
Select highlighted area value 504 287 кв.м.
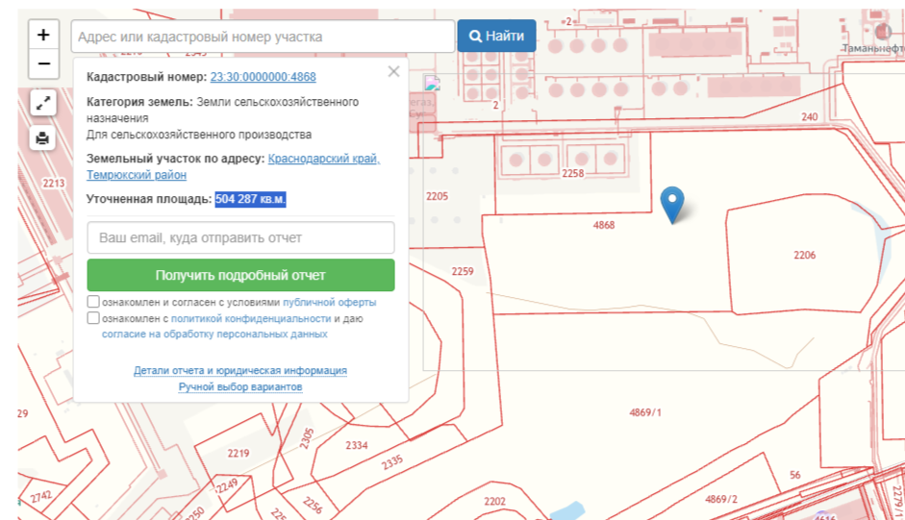click(250, 199)
